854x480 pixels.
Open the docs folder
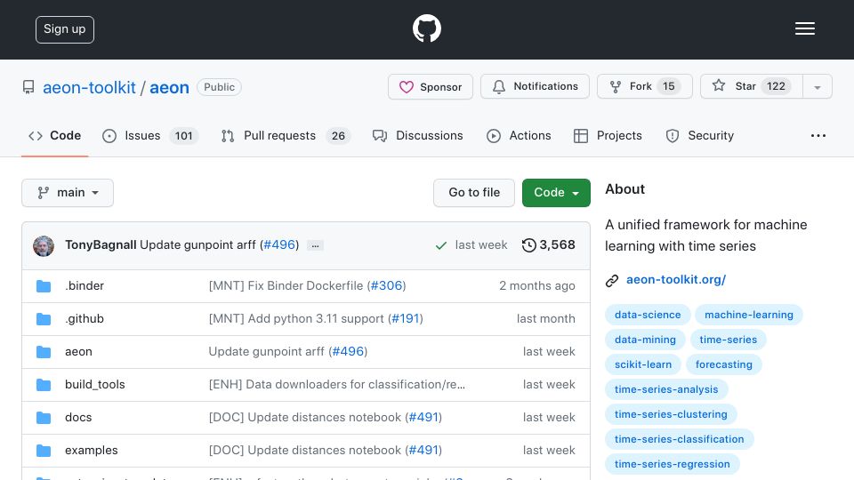pos(78,418)
